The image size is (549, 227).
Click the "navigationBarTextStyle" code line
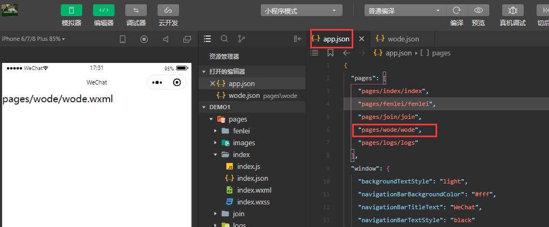pyautogui.click(x=416, y=220)
